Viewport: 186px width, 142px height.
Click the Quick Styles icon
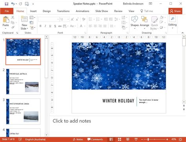pyautogui.click(x=154, y=20)
